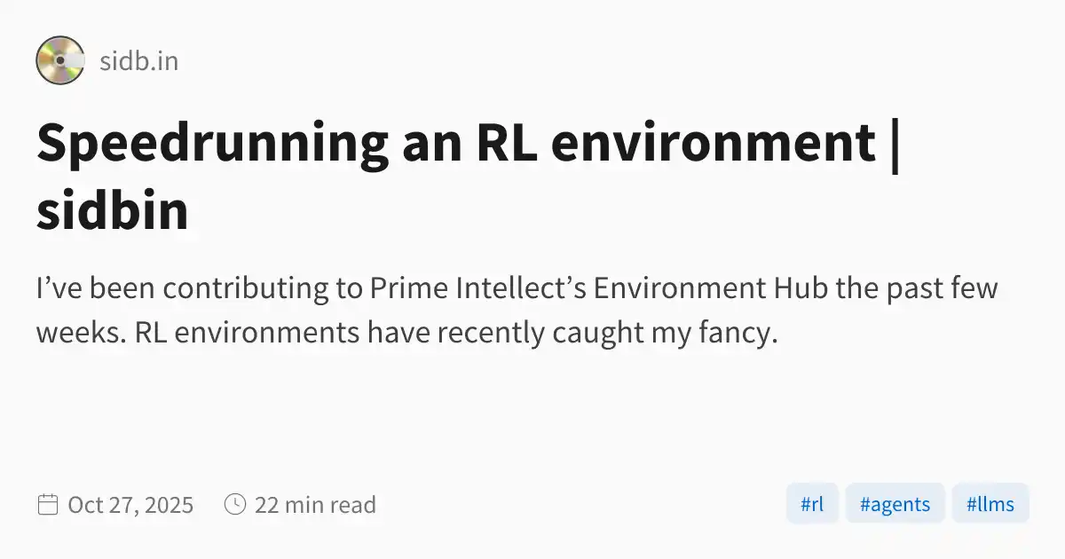Viewport: 1065px width, 559px height.
Task: Click the "22 min read" label
Action: coord(315,505)
